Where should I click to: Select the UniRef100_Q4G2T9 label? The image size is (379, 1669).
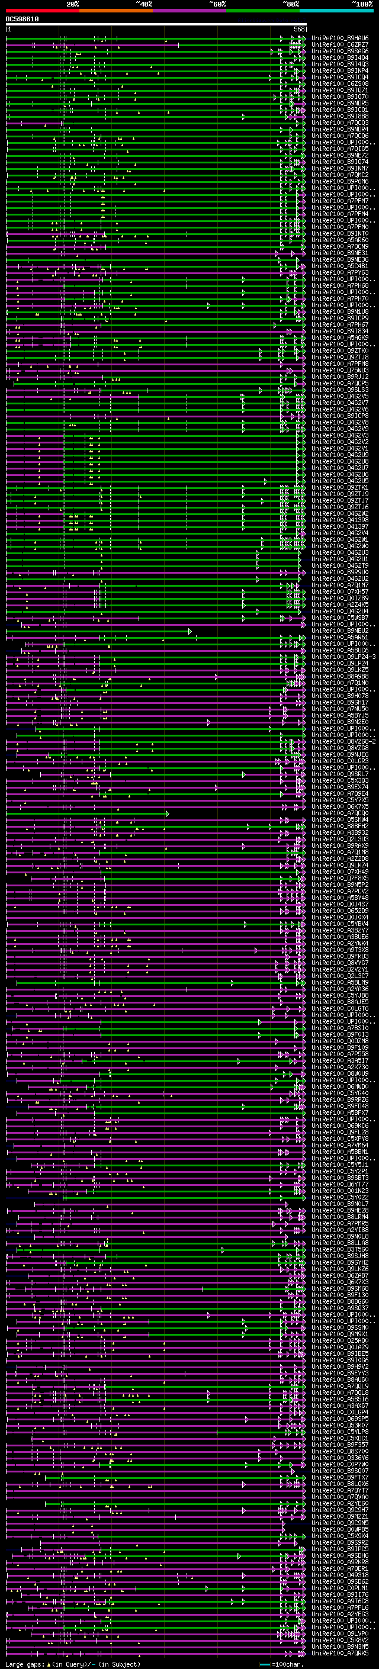point(340,565)
